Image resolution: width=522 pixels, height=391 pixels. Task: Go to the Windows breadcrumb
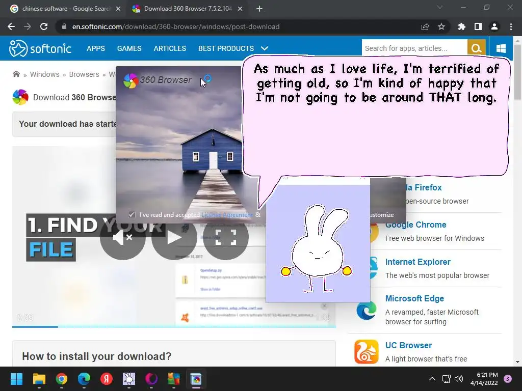[x=45, y=74]
